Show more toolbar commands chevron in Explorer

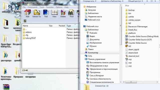147,1
